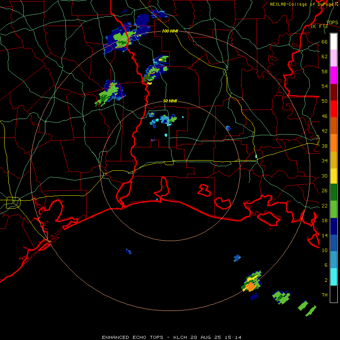The height and width of the screenshot is (340, 340).
Task: Click the cyan legend swatch
Action: [x=334, y=277]
